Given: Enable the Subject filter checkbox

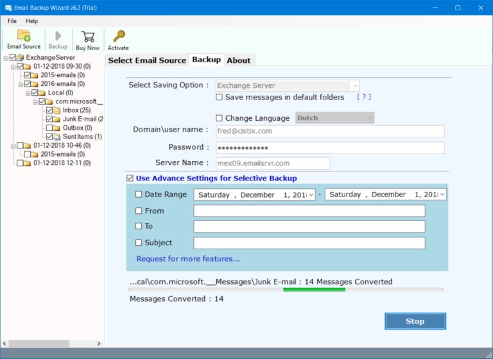Looking at the screenshot, I should tap(139, 243).
